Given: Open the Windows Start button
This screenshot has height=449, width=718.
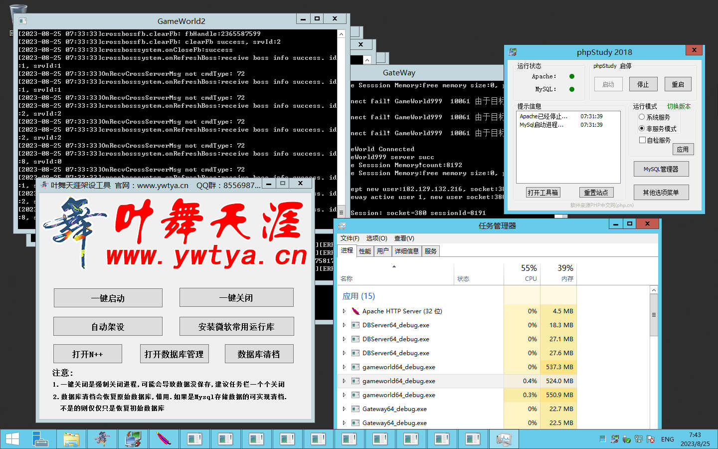Looking at the screenshot, I should (12, 439).
